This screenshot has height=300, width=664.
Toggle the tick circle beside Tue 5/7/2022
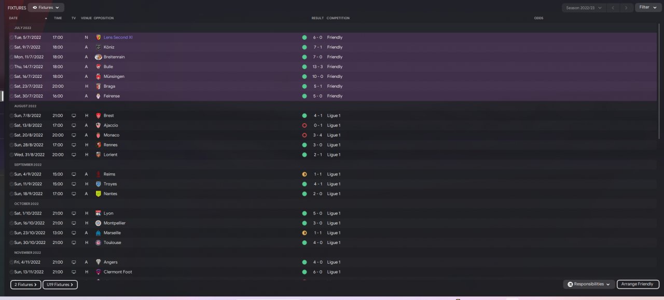click(11, 37)
